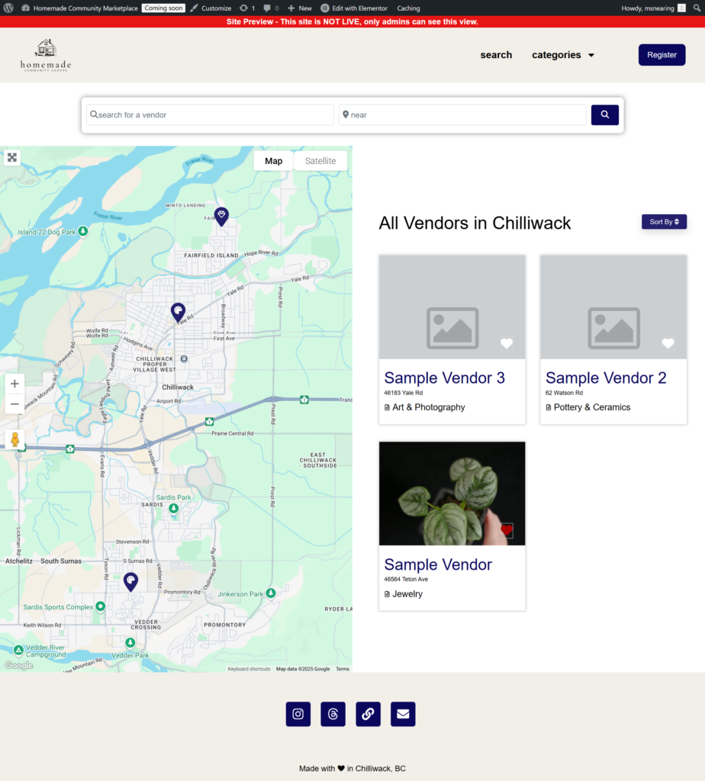The height and width of the screenshot is (781, 705).
Task: Open the Sort By dropdown
Action: tap(664, 222)
